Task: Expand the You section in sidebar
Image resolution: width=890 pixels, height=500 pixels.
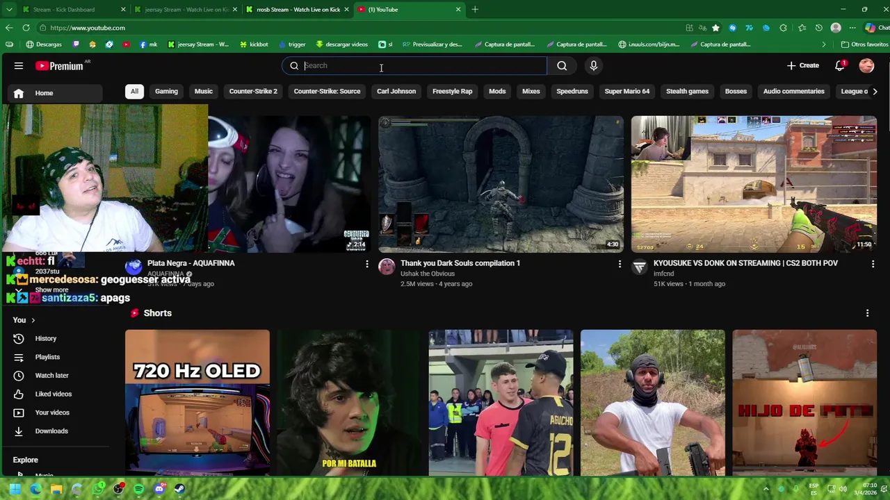Action: [x=24, y=320]
